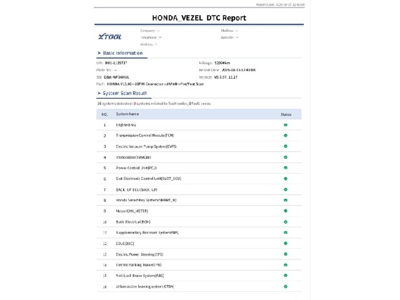
Task: Click the Status column header
Action: 286,114
